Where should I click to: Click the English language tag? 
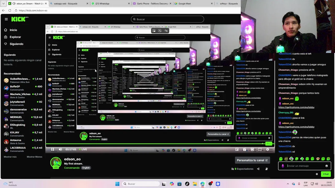click(x=86, y=168)
